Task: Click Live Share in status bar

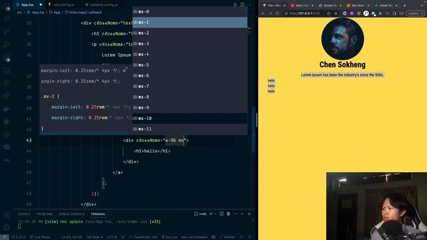Action: click(x=40, y=237)
